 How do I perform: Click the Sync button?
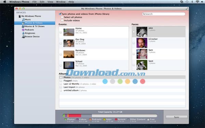click(177, 117)
